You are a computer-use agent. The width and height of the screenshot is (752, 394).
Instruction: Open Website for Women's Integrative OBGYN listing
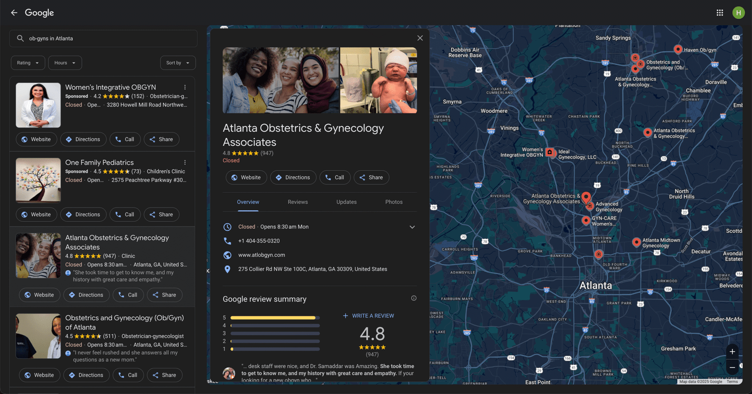tap(36, 139)
